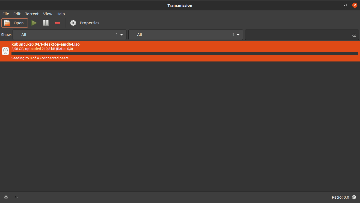Open the Properties button label
This screenshot has height=203, width=360.
click(90, 23)
